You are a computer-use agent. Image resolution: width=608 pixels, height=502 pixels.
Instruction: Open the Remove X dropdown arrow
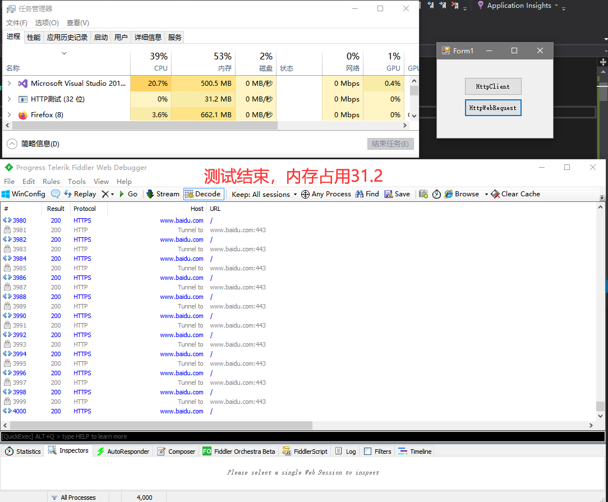point(112,194)
